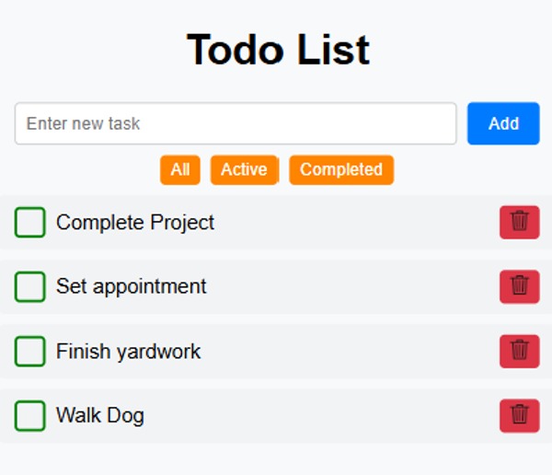Click empty space in Walk Dog row
The image size is (552, 475).
click(x=322, y=415)
